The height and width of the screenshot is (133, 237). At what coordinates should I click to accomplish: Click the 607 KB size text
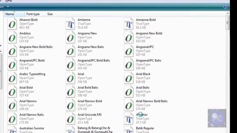tap(24, 82)
